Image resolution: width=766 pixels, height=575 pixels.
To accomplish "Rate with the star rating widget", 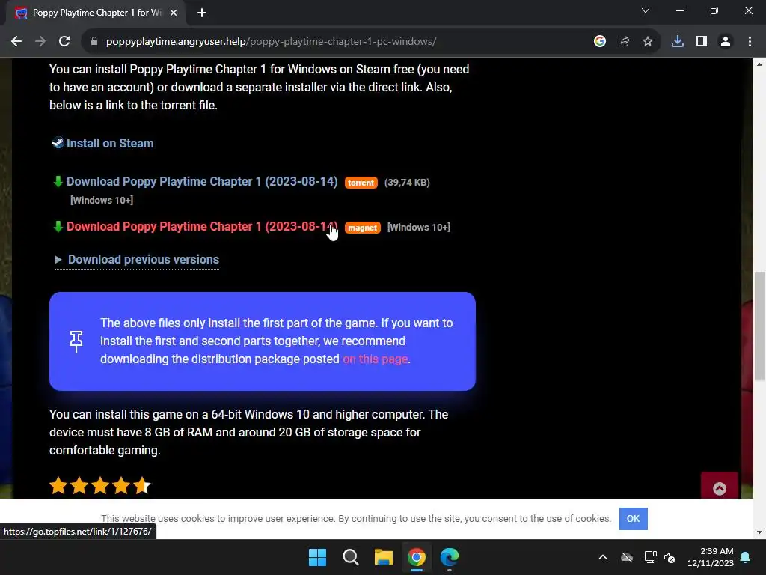I will 100,486.
